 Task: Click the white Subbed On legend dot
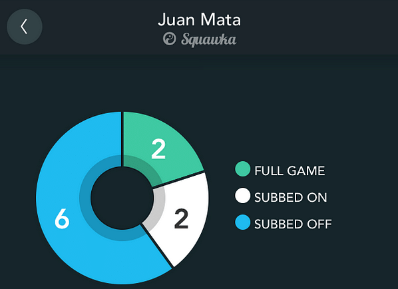click(243, 196)
